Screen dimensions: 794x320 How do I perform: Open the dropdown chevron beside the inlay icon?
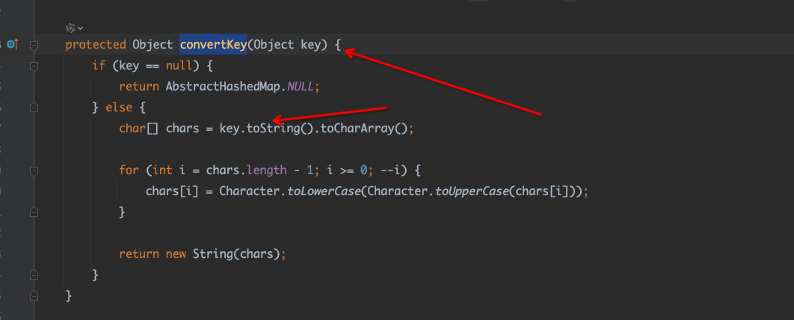80,28
